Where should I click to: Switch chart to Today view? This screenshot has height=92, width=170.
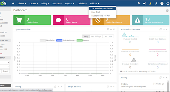[x=86, y=36]
